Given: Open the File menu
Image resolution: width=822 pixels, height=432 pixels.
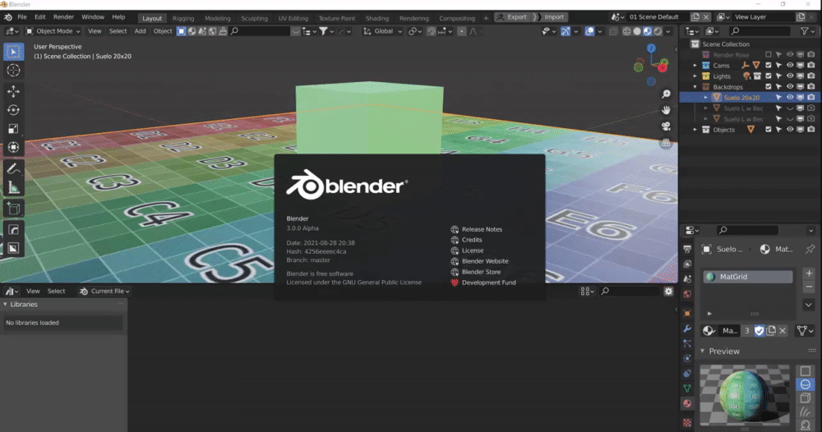Looking at the screenshot, I should coord(22,17).
